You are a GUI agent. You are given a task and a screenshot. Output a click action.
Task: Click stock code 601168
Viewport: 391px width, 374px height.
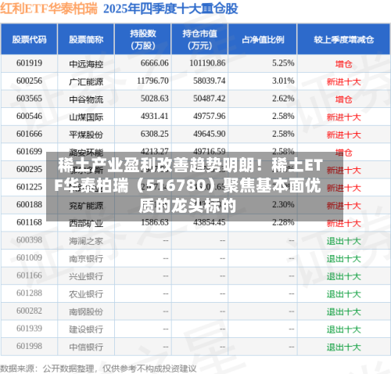[29, 222]
